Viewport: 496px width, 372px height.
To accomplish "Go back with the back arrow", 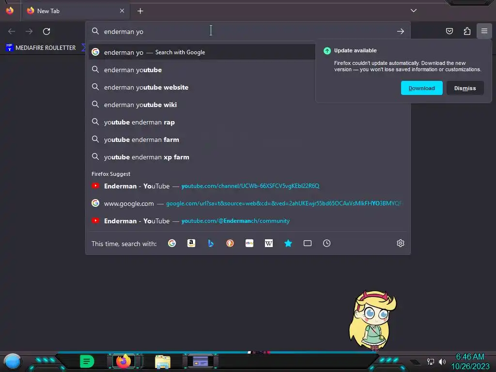I will (x=12, y=31).
